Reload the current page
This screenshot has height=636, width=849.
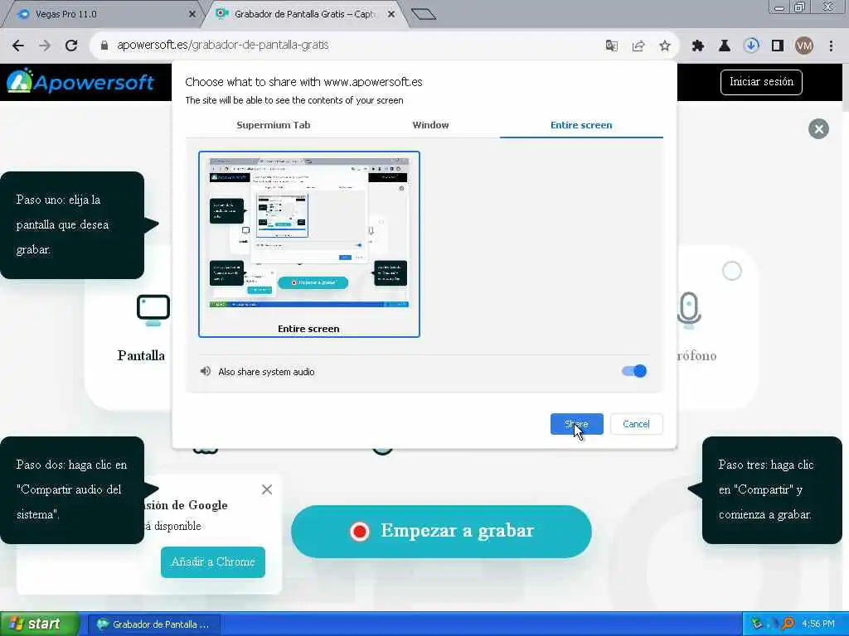(71, 46)
